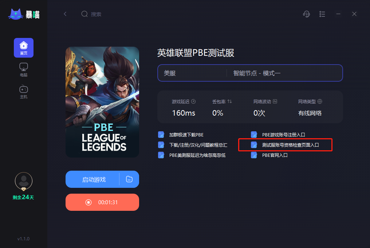Click the League of Legends PBE cover art
Image resolution: width=370 pixels, height=248 pixels.
102,102
